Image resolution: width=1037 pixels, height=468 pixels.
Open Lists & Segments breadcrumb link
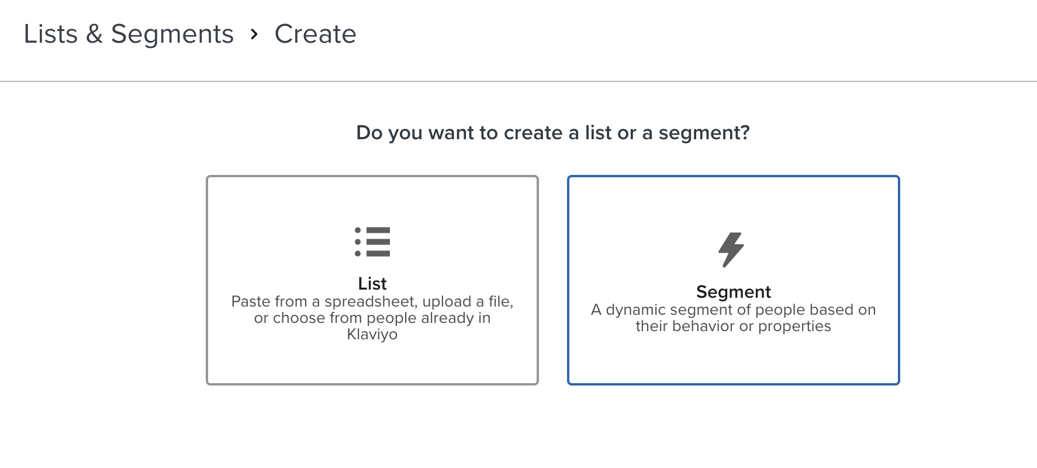click(129, 34)
